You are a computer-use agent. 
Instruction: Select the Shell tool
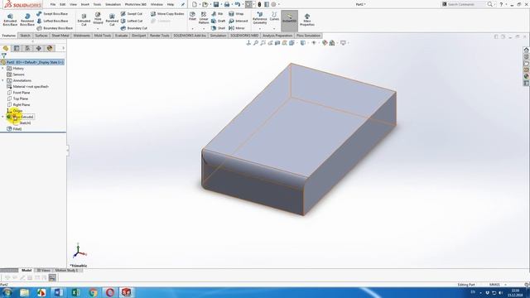218,28
